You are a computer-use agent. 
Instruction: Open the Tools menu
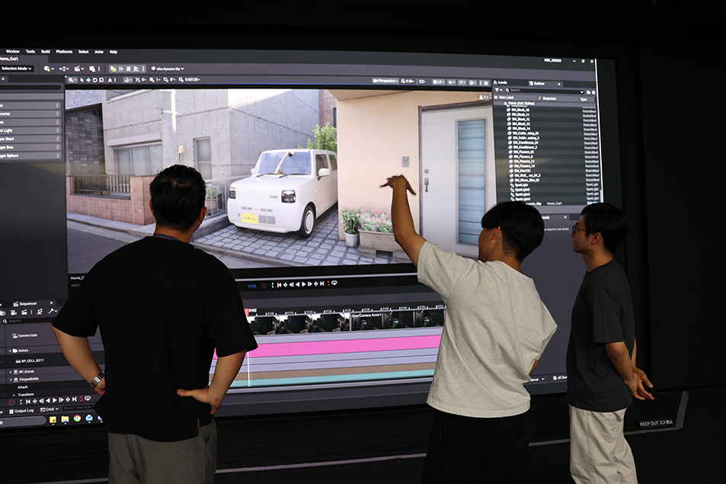(30, 51)
